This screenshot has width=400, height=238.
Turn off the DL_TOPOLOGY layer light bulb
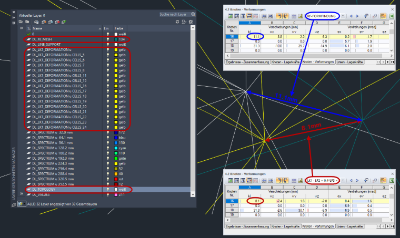coord(108,189)
